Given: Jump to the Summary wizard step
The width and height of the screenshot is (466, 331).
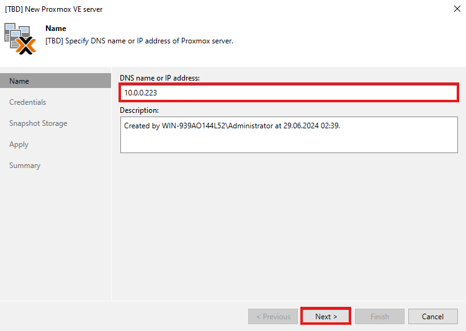Looking at the screenshot, I should click(x=25, y=165).
